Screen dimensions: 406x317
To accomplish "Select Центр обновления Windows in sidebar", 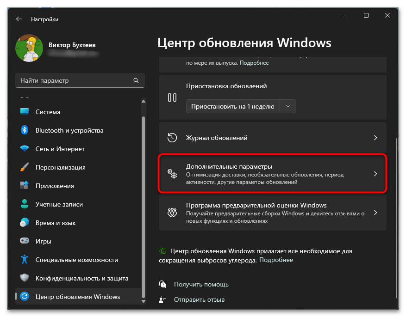I will pos(78,297).
